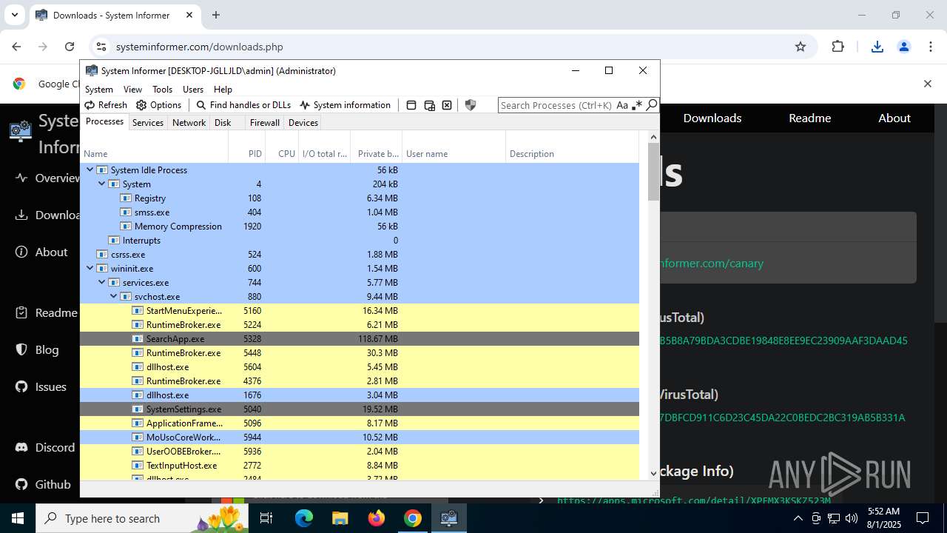Screen dimensions: 947x533
Task: Open Firefox from the taskbar
Action: [377, 518]
